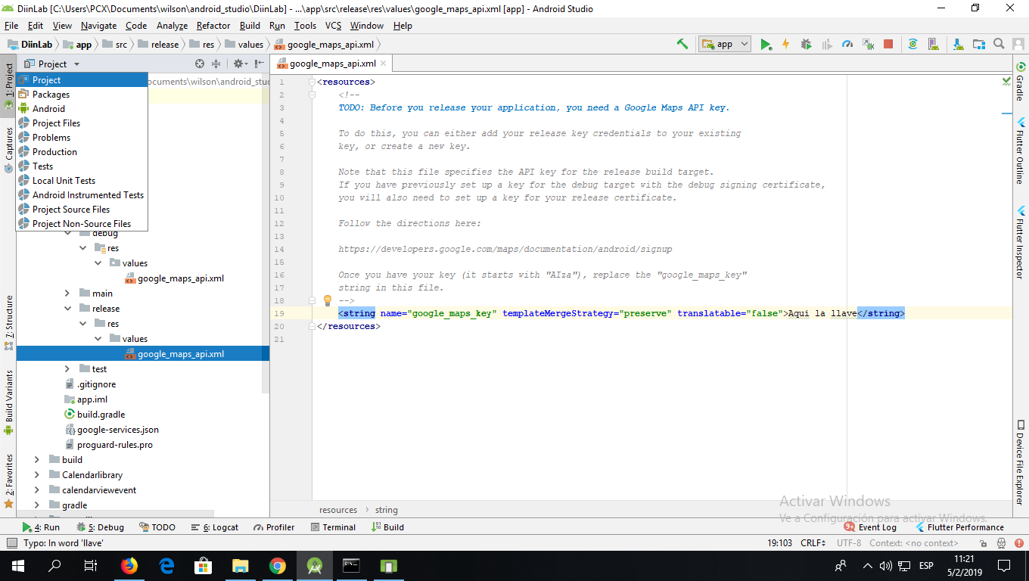
Task: Expand the calendarviewevent module node
Action: (x=37, y=490)
